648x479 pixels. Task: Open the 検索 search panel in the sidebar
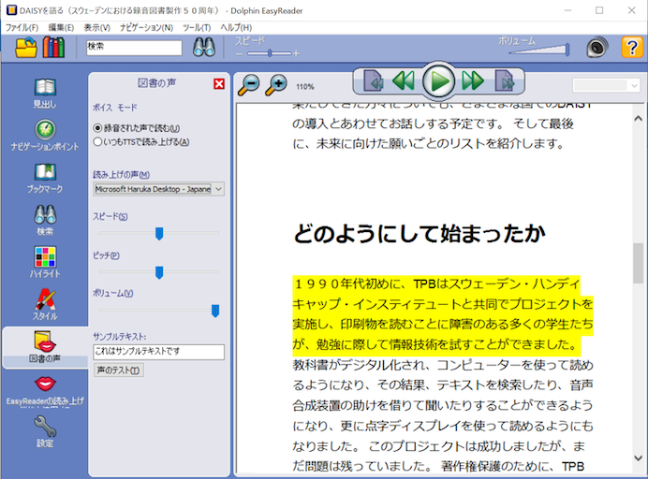[x=45, y=220]
